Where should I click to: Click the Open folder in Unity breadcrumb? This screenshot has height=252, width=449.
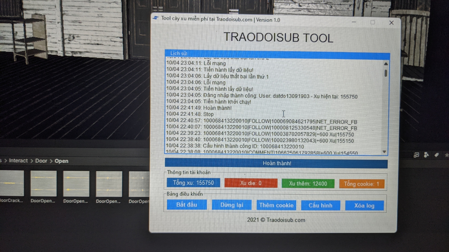pos(61,161)
